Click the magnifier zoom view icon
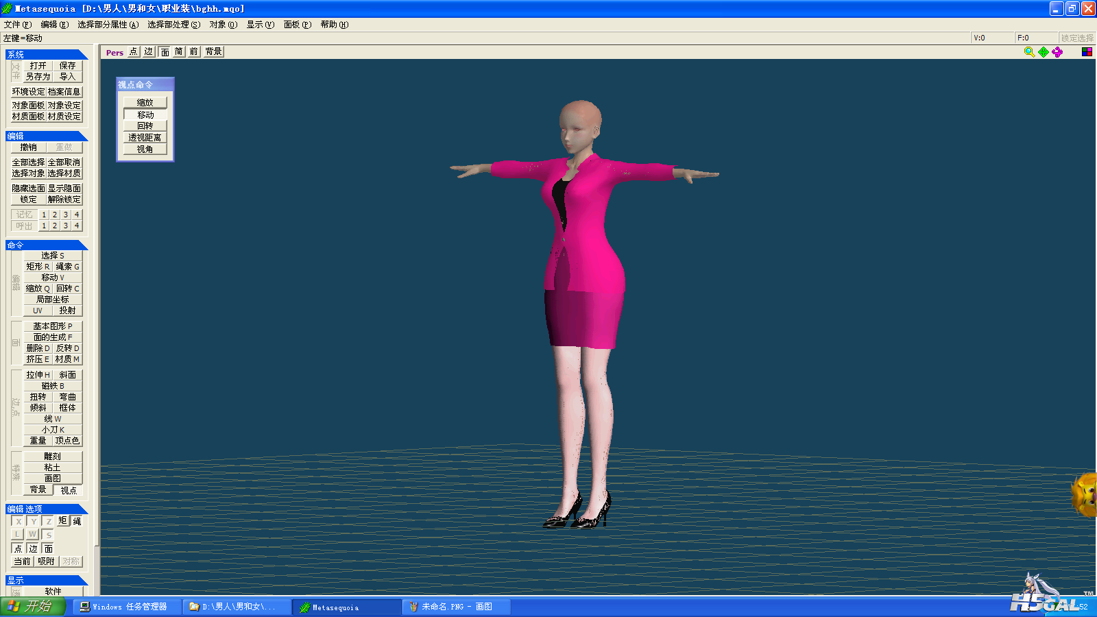The image size is (1097, 617). [1029, 52]
